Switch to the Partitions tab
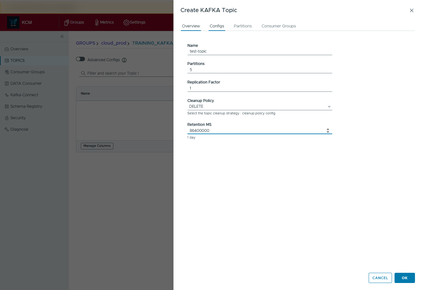The width and height of the screenshot is (422, 290). pos(242,26)
